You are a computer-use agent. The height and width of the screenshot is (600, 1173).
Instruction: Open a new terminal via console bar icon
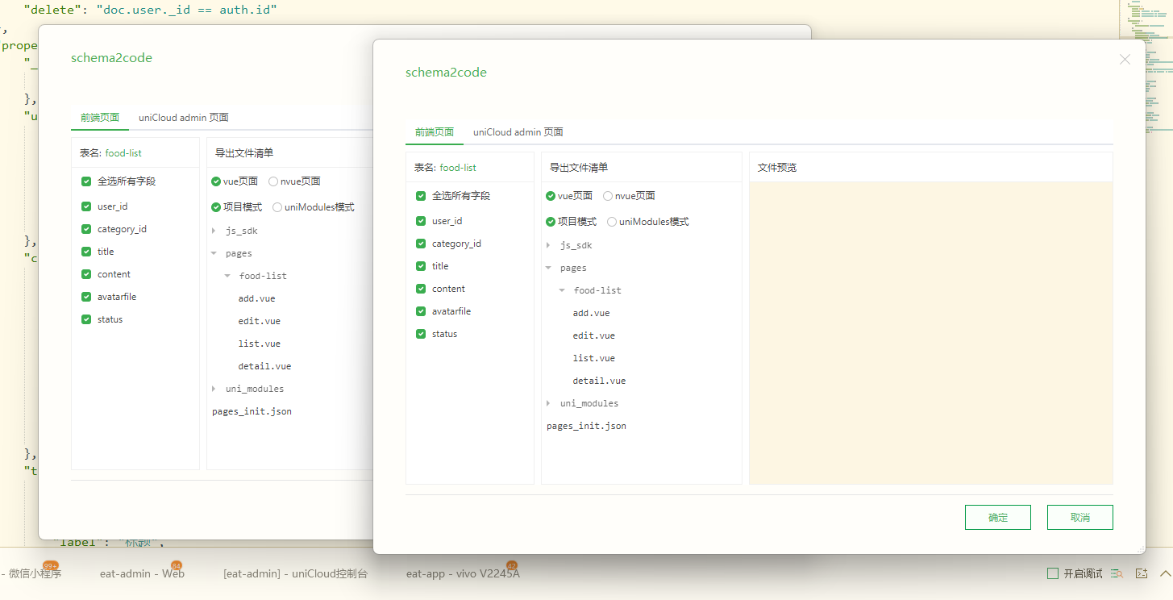point(1141,573)
